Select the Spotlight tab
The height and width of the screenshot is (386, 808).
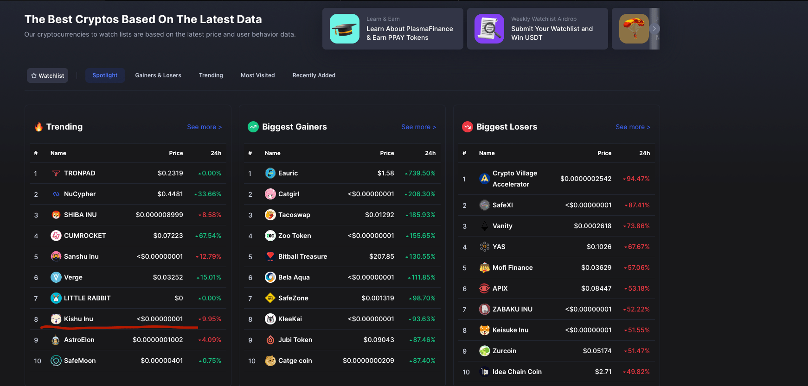click(x=105, y=75)
